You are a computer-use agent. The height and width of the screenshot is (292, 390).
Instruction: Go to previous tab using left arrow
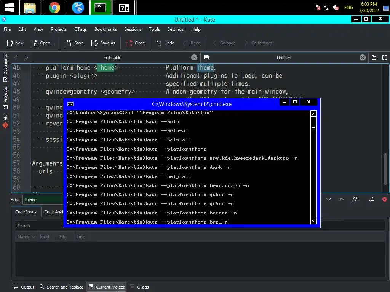[16, 58]
